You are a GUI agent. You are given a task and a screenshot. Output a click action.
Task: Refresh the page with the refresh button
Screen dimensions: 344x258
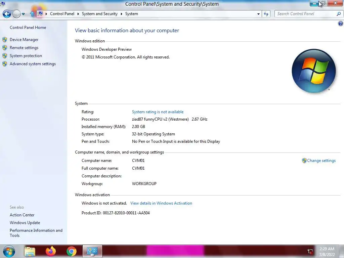(x=266, y=14)
